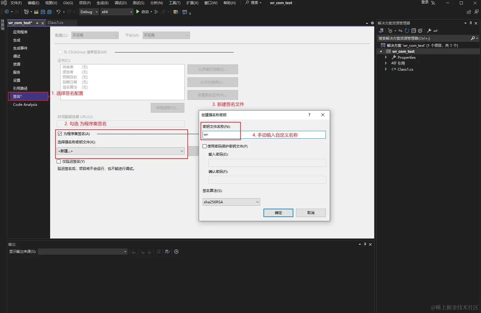Click the start without debugging outline play icon

[x=156, y=12]
